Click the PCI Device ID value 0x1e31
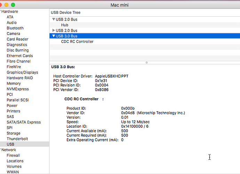Screen dimensions: 240x174 101,81
